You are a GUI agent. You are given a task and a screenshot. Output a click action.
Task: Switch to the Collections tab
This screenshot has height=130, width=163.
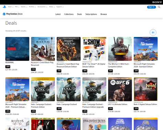(69, 14)
